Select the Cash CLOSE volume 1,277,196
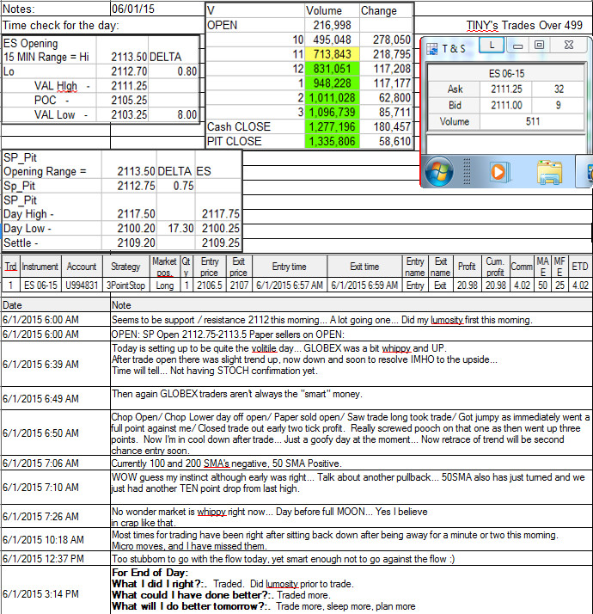This screenshot has height=614, width=593. [332, 126]
